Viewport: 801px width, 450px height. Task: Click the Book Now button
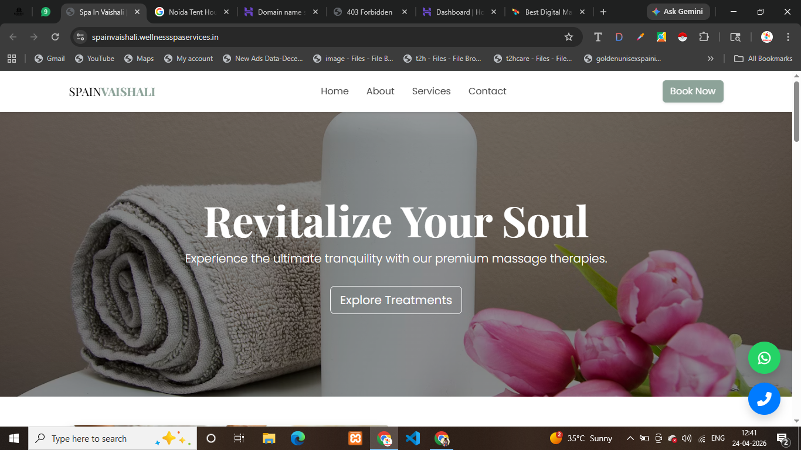(x=693, y=91)
